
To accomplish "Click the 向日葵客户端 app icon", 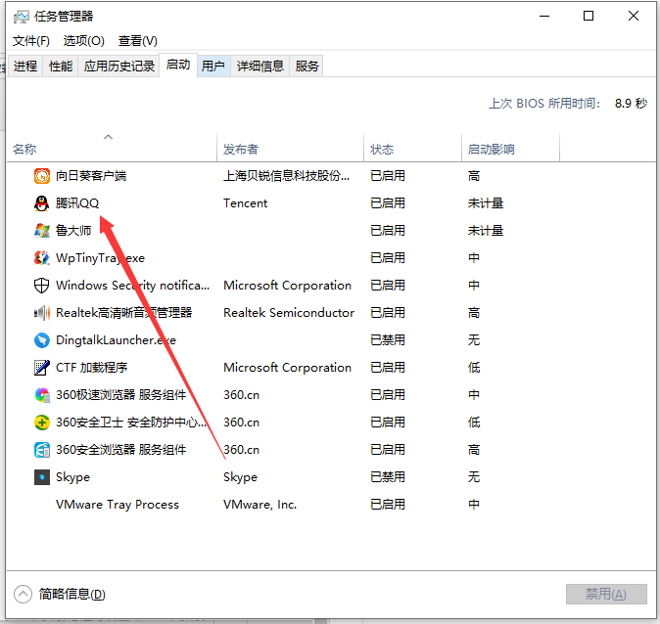I will click(42, 176).
